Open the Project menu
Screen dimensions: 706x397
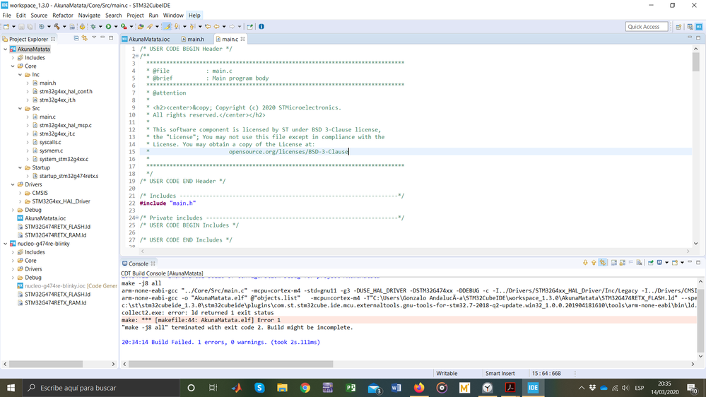(x=135, y=16)
